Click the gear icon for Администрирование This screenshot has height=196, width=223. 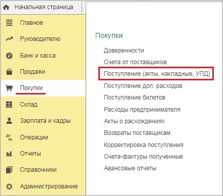point(9,186)
